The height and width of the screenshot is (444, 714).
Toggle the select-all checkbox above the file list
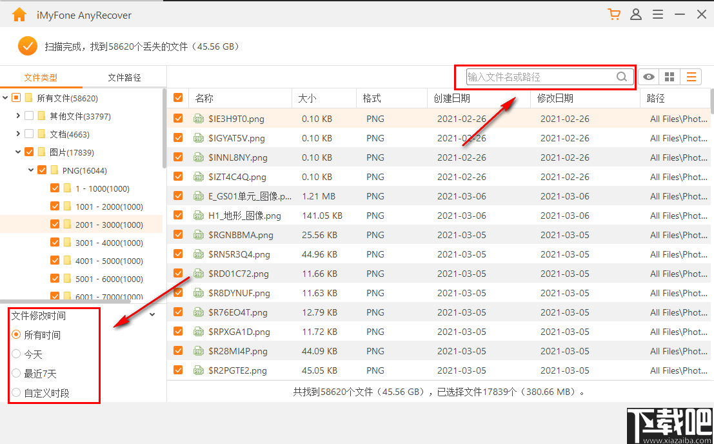[177, 97]
